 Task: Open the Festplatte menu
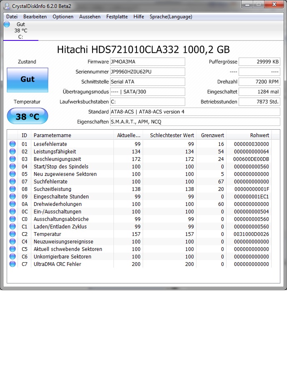coord(117,17)
